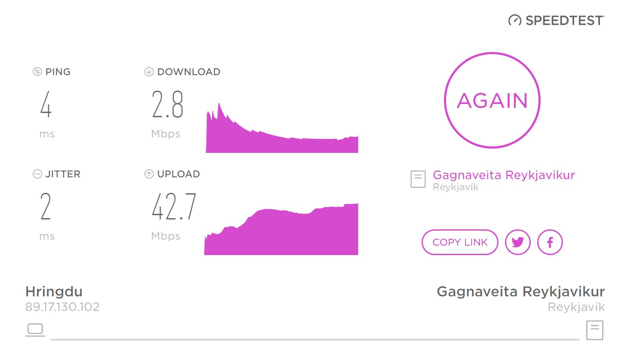Viewport: 621px width, 350px height.
Task: Click the Reykjavík location label
Action: click(456, 187)
